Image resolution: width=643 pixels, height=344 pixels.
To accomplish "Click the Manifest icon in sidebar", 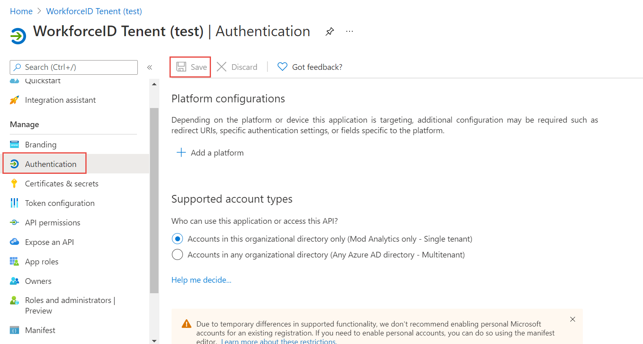I will (x=14, y=330).
